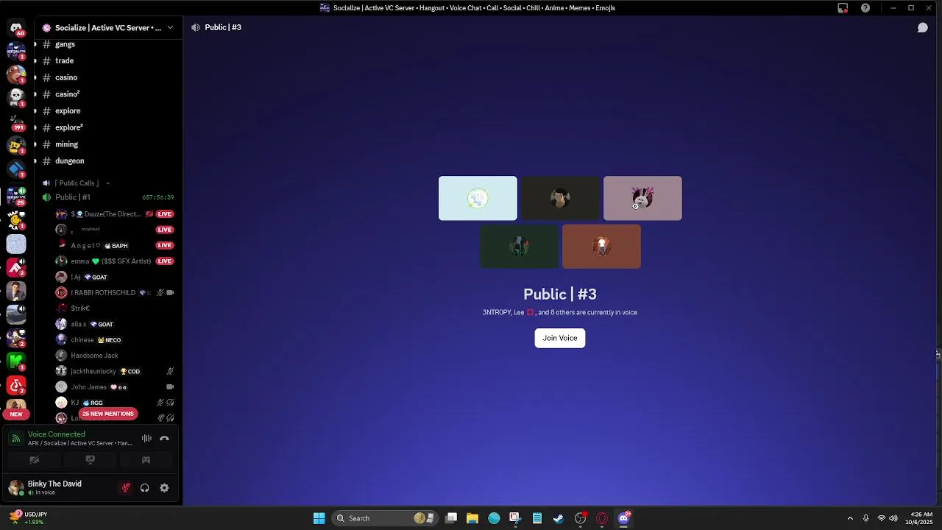Image resolution: width=942 pixels, height=530 pixels.
Task: Open the green K server icon
Action: pos(16,361)
